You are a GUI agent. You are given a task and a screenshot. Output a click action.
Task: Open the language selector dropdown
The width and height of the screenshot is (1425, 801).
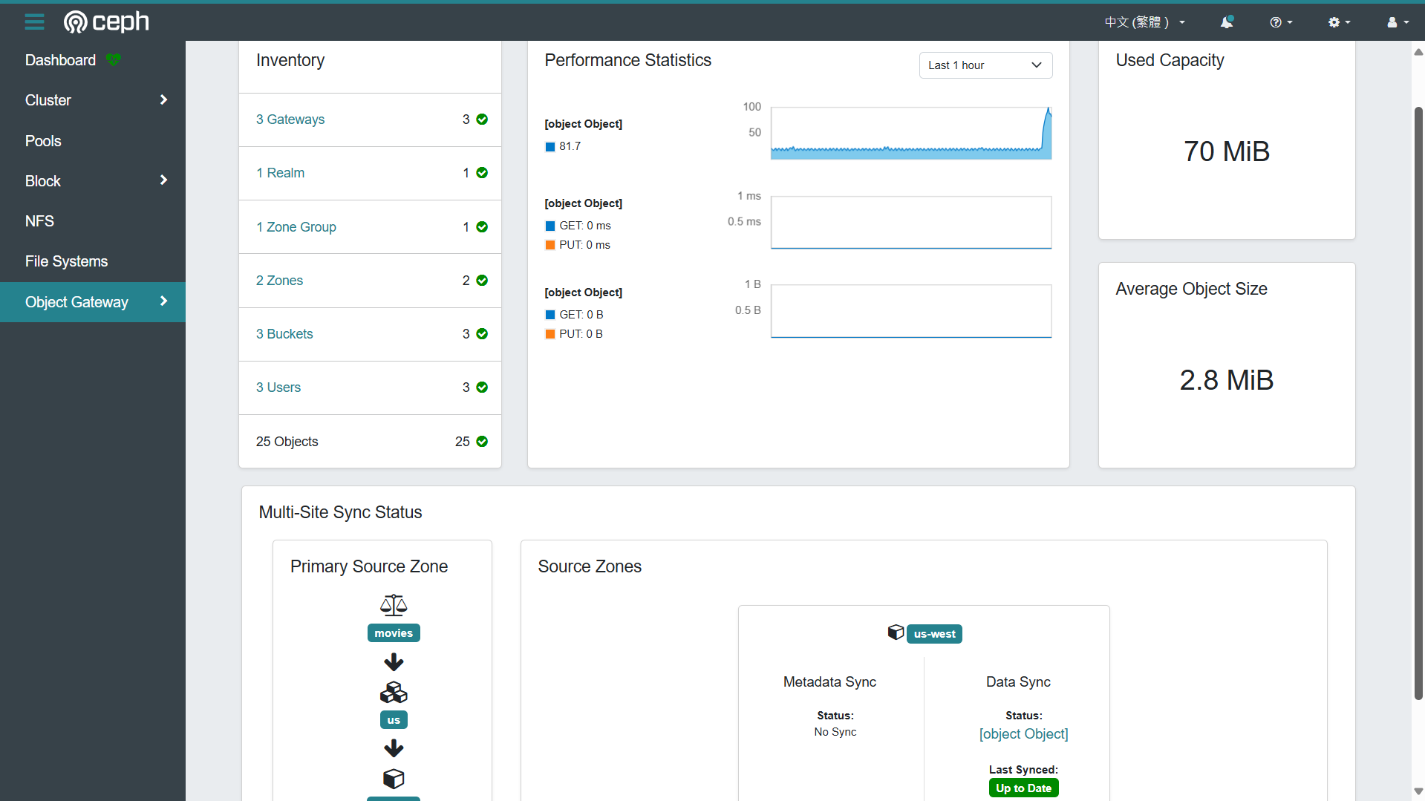tap(1144, 22)
